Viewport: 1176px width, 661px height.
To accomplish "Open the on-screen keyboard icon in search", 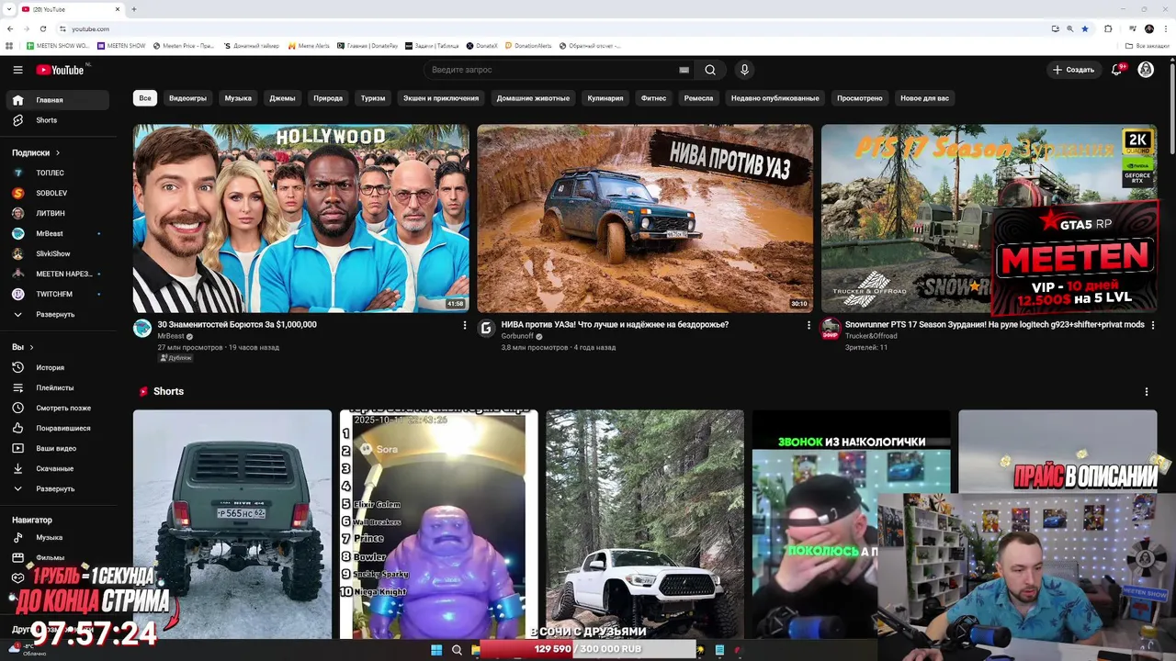I will [x=684, y=70].
